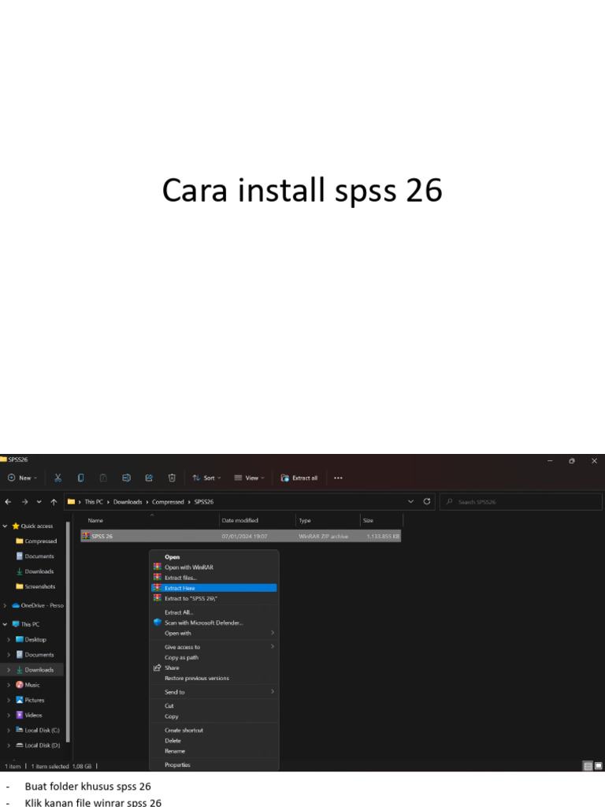Expand the address bar history dropdown

click(410, 501)
